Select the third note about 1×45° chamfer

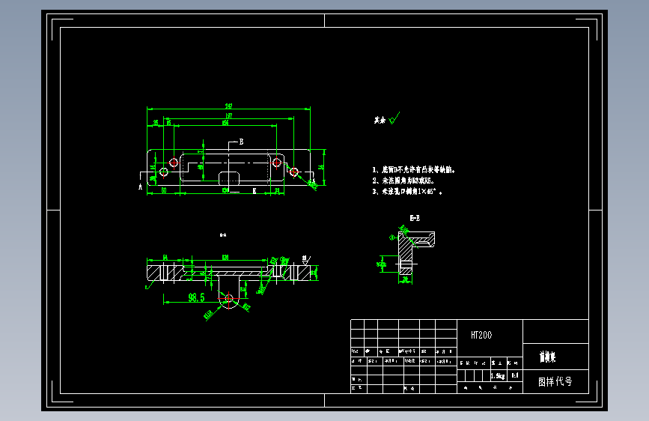click(407, 192)
